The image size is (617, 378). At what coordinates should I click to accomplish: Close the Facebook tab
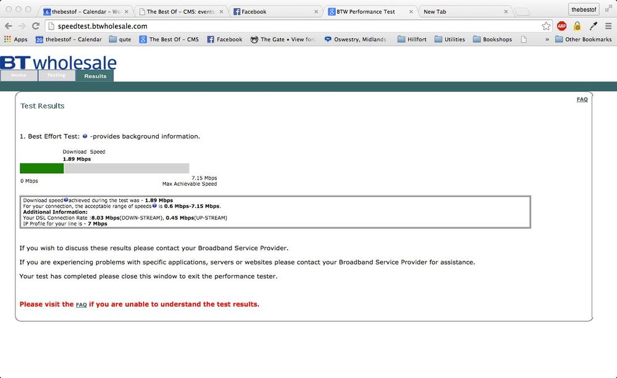pyautogui.click(x=316, y=12)
